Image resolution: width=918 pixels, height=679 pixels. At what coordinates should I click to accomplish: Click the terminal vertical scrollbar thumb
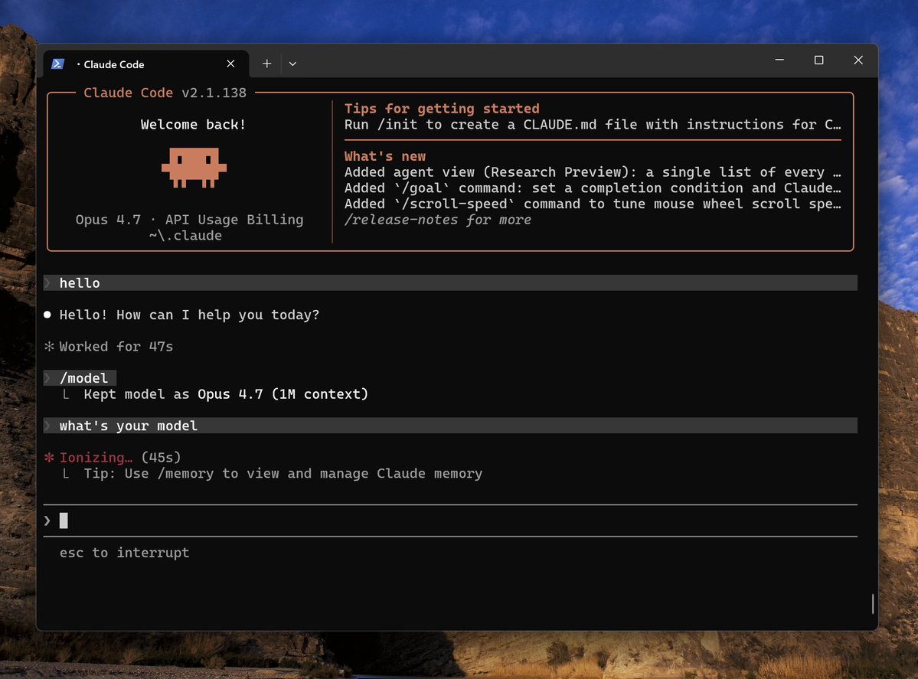872,603
